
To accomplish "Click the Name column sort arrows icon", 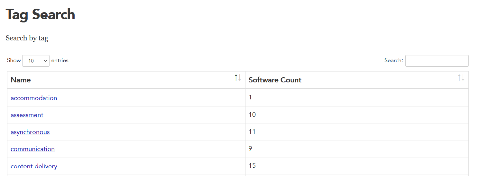I will tap(238, 78).
